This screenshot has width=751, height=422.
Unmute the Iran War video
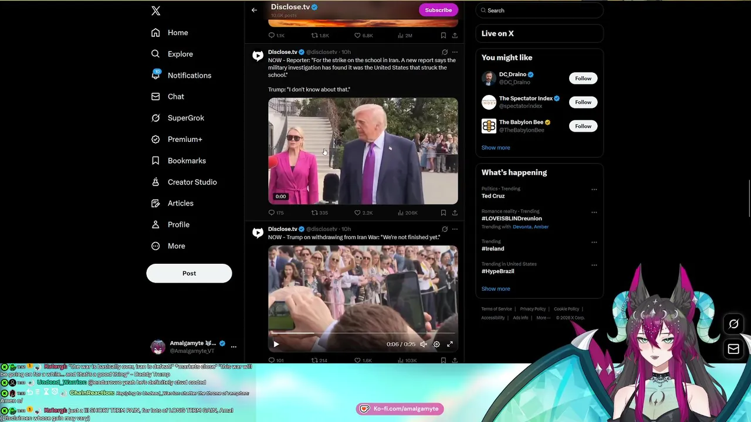coord(423,345)
